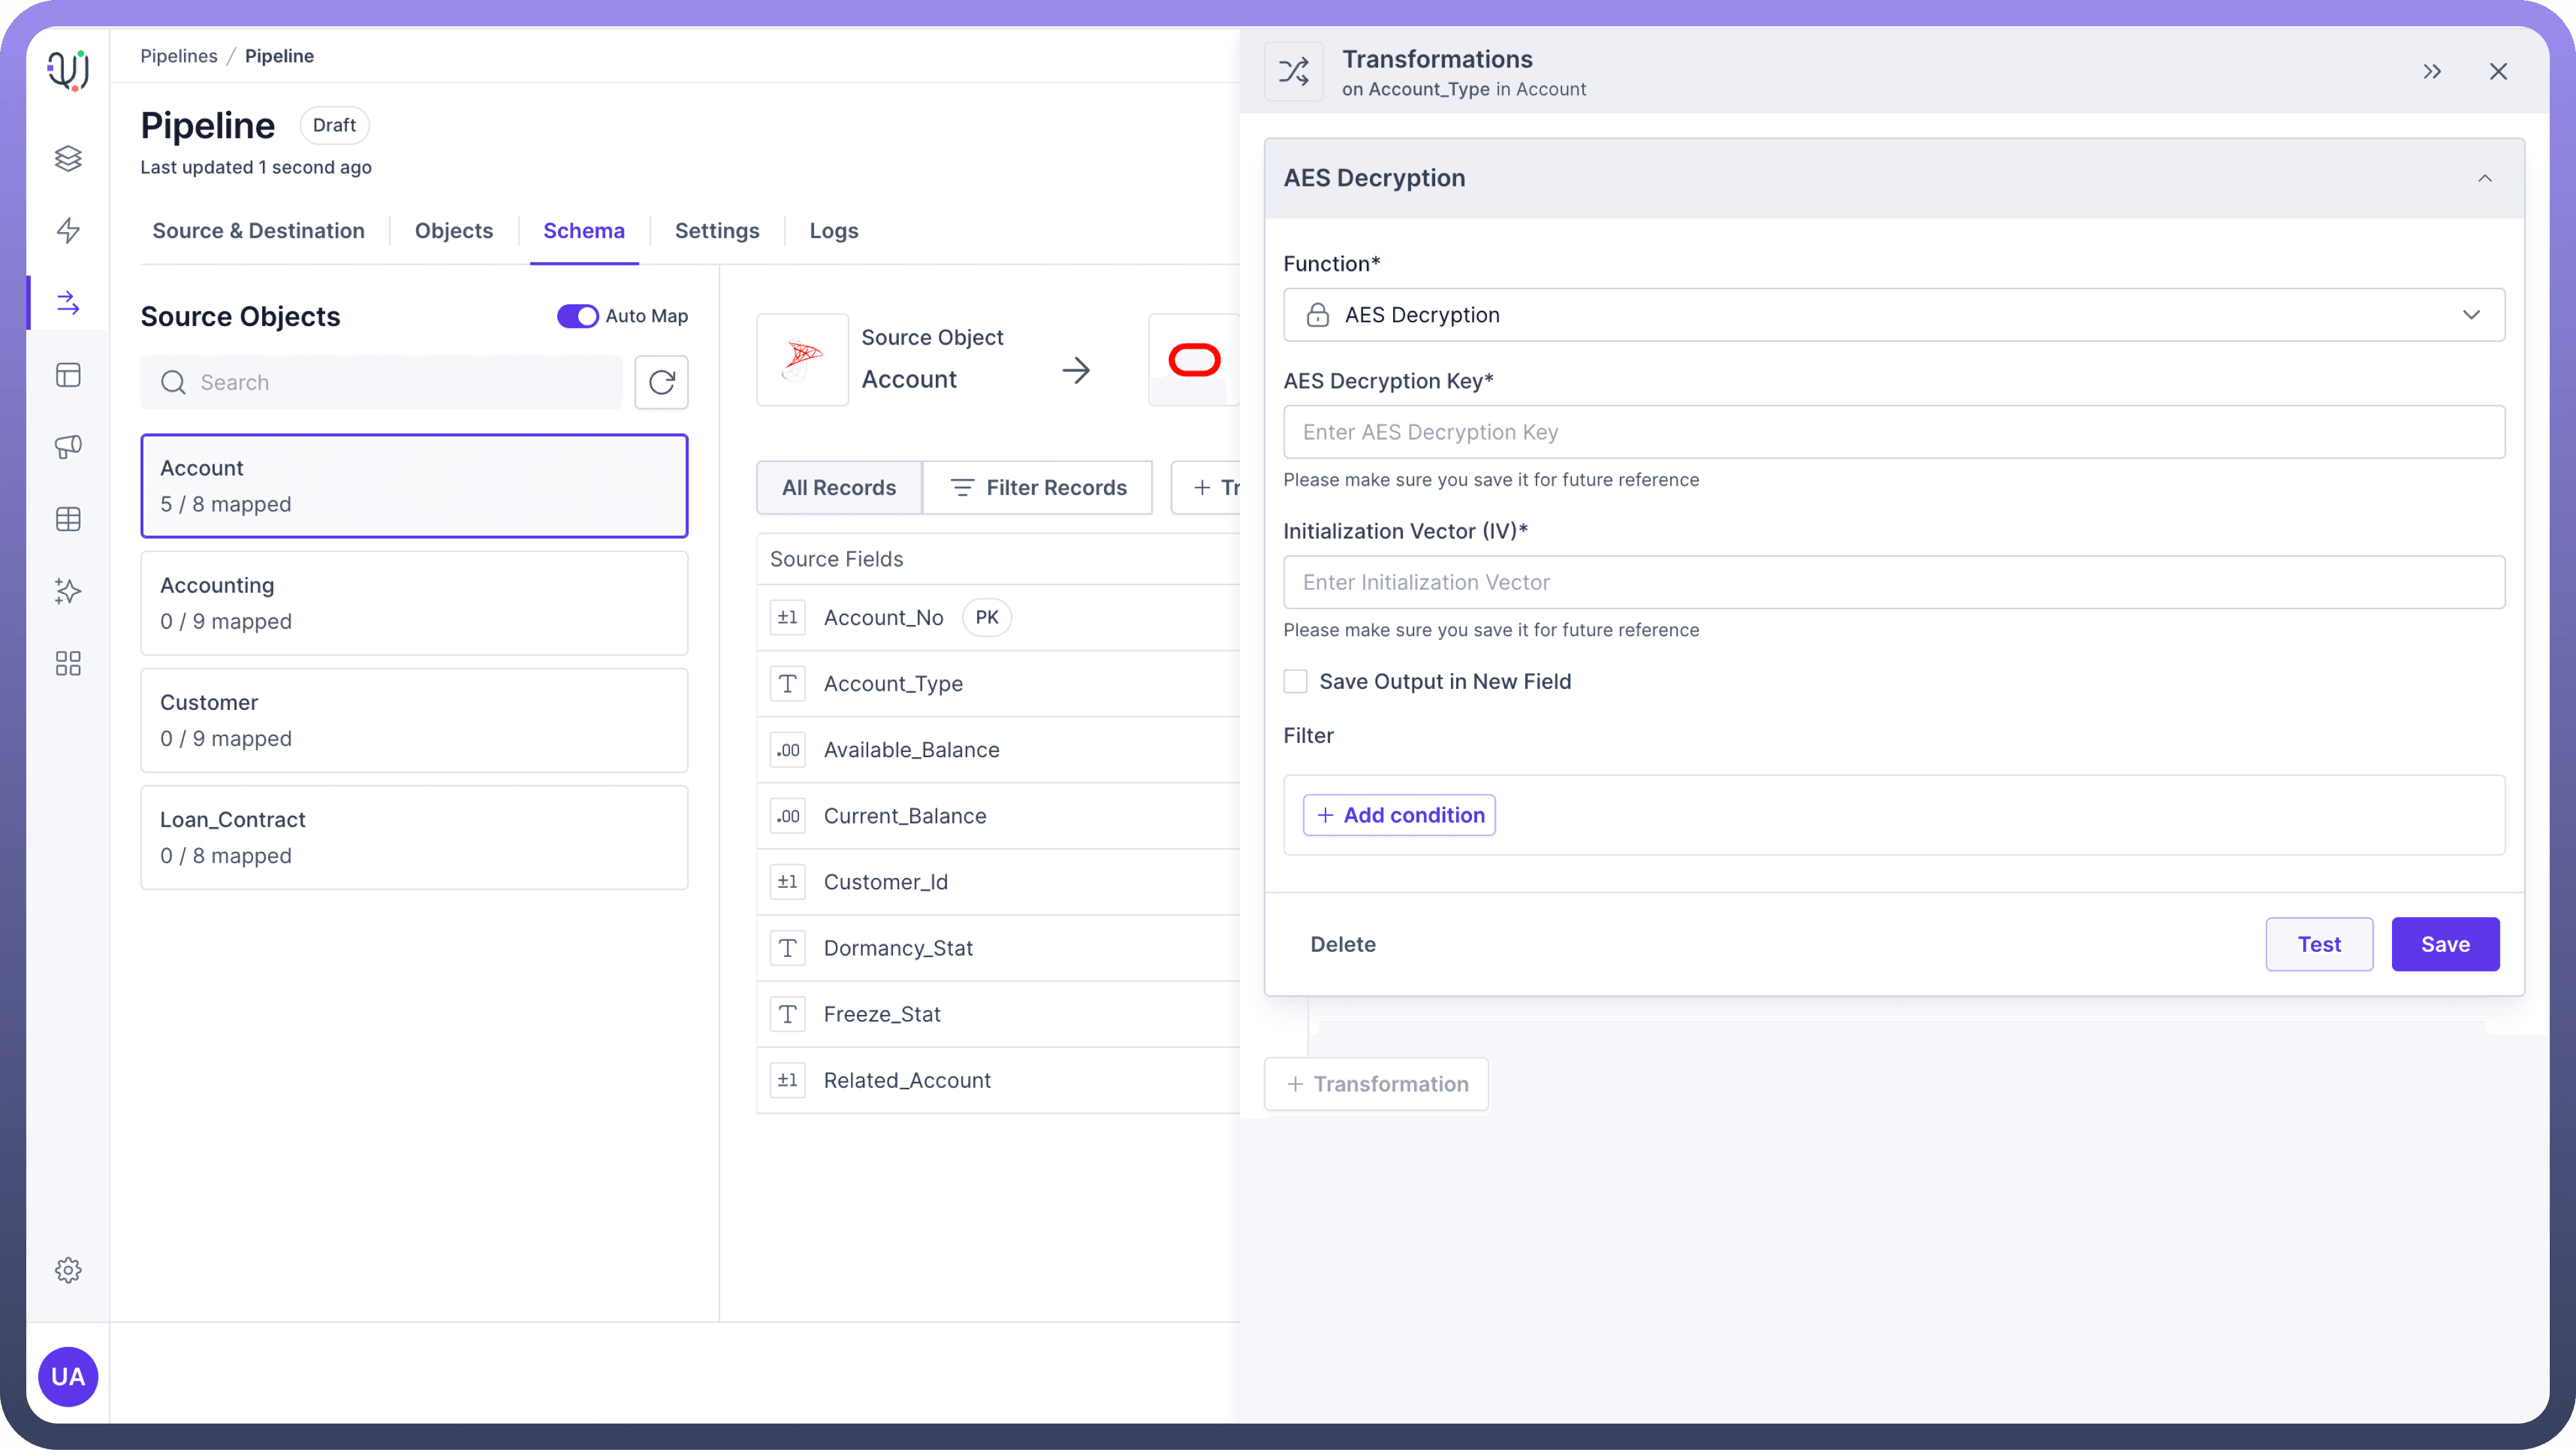The image size is (2576, 1450).
Task: Toggle the Auto Map switch
Action: click(577, 316)
